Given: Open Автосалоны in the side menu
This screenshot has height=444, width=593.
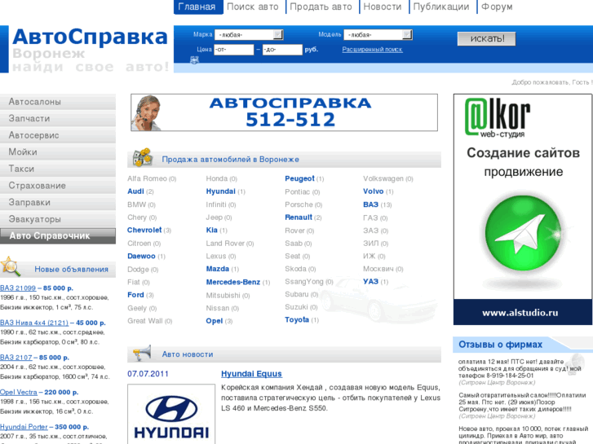Looking at the screenshot, I should pyautogui.click(x=58, y=102).
